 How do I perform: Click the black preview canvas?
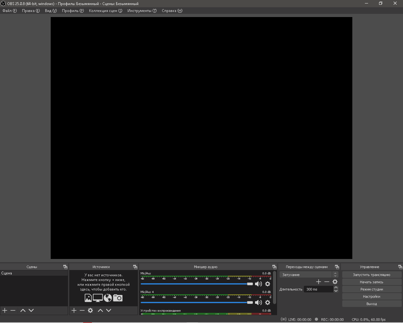(x=201, y=138)
